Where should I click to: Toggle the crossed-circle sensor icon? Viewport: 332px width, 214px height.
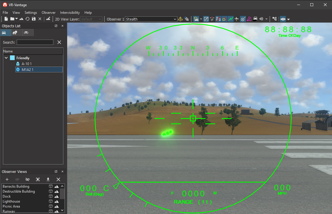[243, 19]
